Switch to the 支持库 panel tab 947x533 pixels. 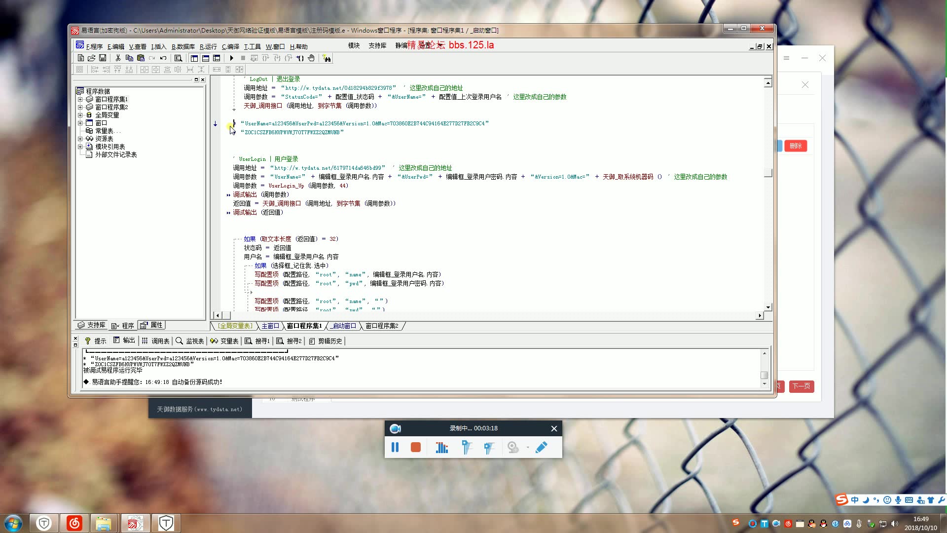pos(92,325)
